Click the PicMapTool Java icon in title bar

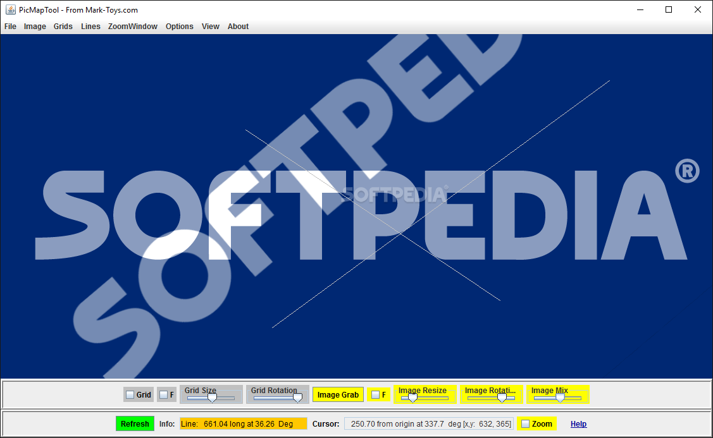pyautogui.click(x=11, y=9)
